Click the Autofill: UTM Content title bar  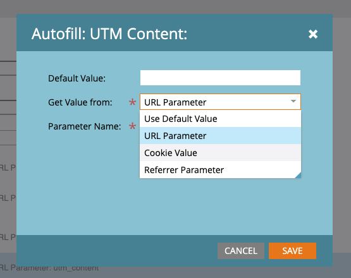175,33
